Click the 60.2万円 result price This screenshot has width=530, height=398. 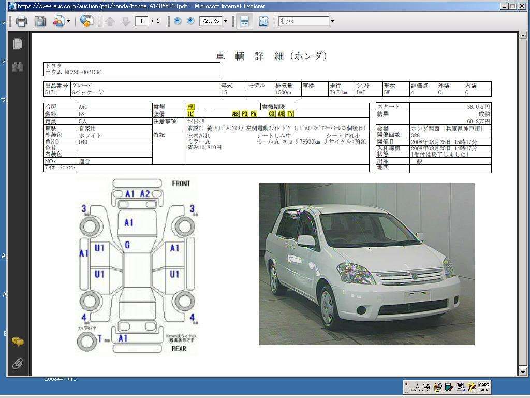pyautogui.click(x=478, y=121)
